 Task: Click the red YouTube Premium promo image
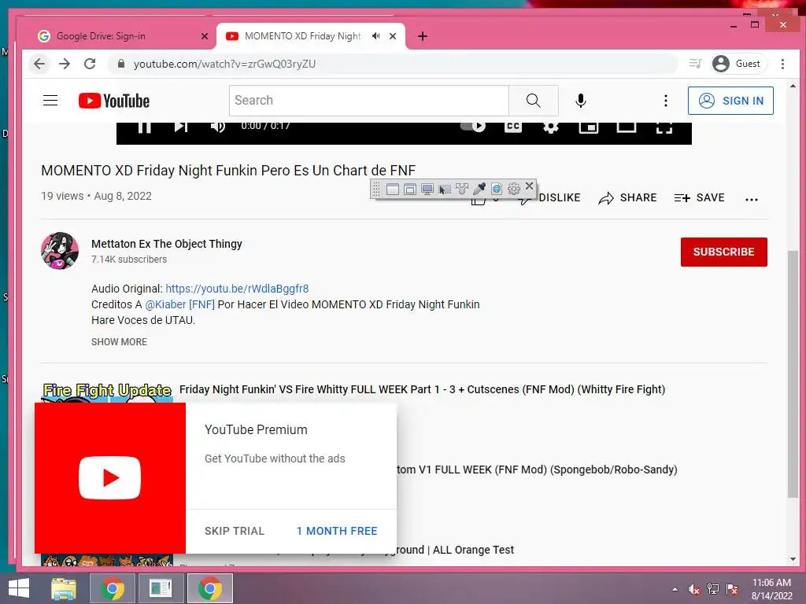coord(110,478)
